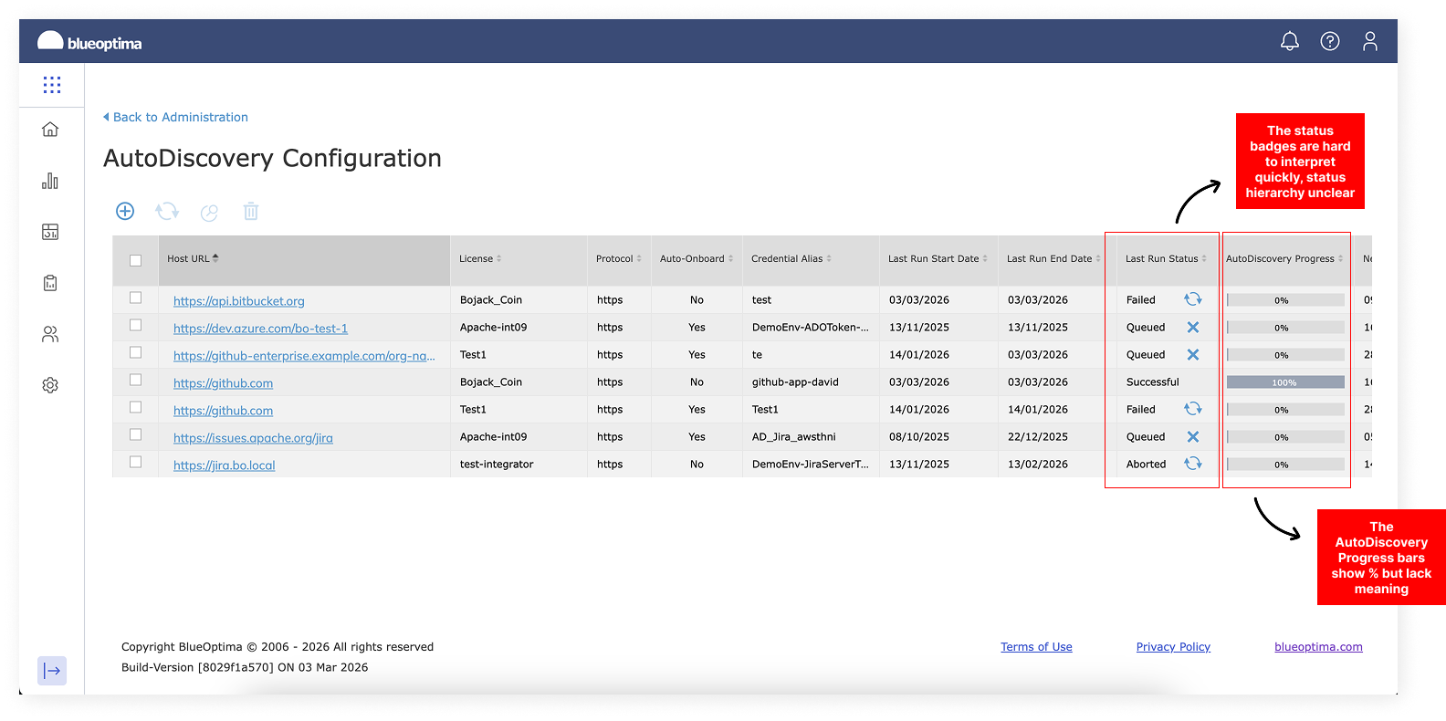Sort table by Last Run End Date
The image size is (1446, 721).
1053,258
